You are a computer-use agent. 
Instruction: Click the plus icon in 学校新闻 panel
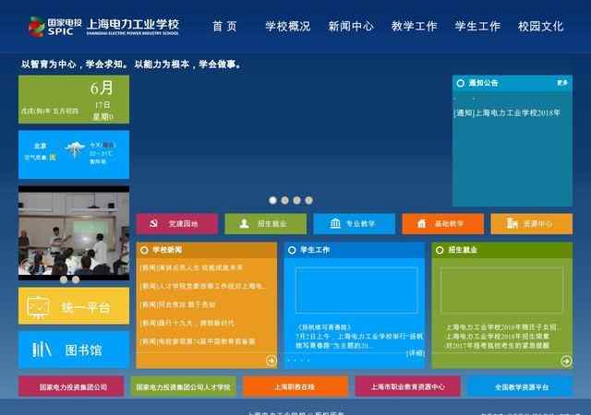[271, 361]
